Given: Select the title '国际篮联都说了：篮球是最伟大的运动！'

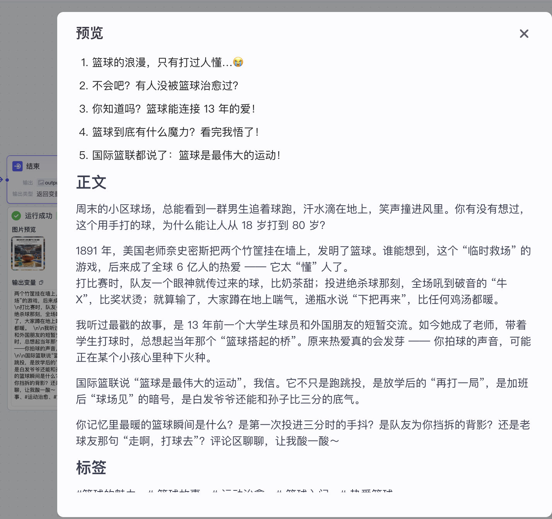Looking at the screenshot, I should coord(186,155).
